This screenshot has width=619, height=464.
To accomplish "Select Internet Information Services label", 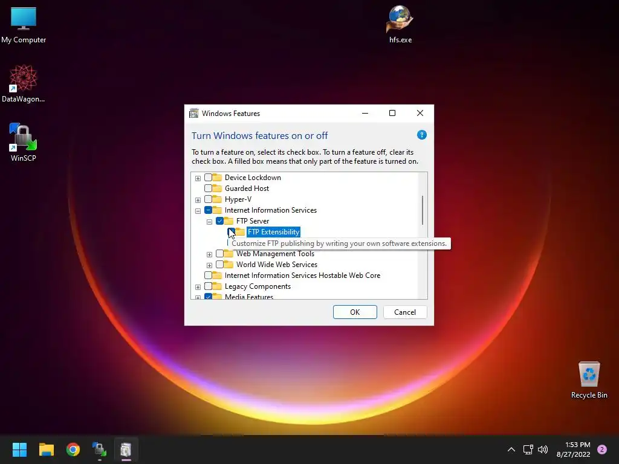I will pos(270,210).
